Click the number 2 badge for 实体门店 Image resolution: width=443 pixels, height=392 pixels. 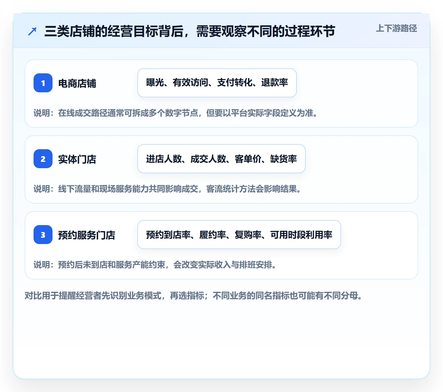pos(43,159)
